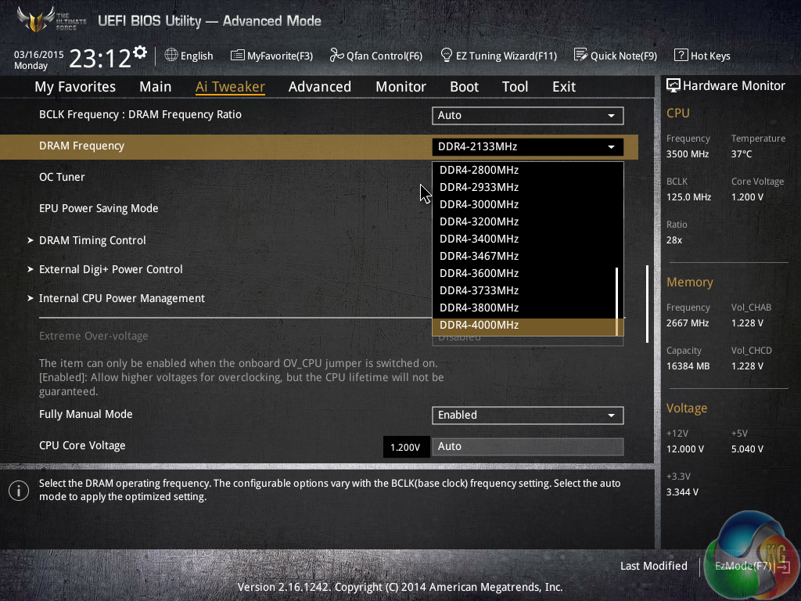The height and width of the screenshot is (601, 801).
Task: Click the 37°C temperature reading
Action: point(742,154)
